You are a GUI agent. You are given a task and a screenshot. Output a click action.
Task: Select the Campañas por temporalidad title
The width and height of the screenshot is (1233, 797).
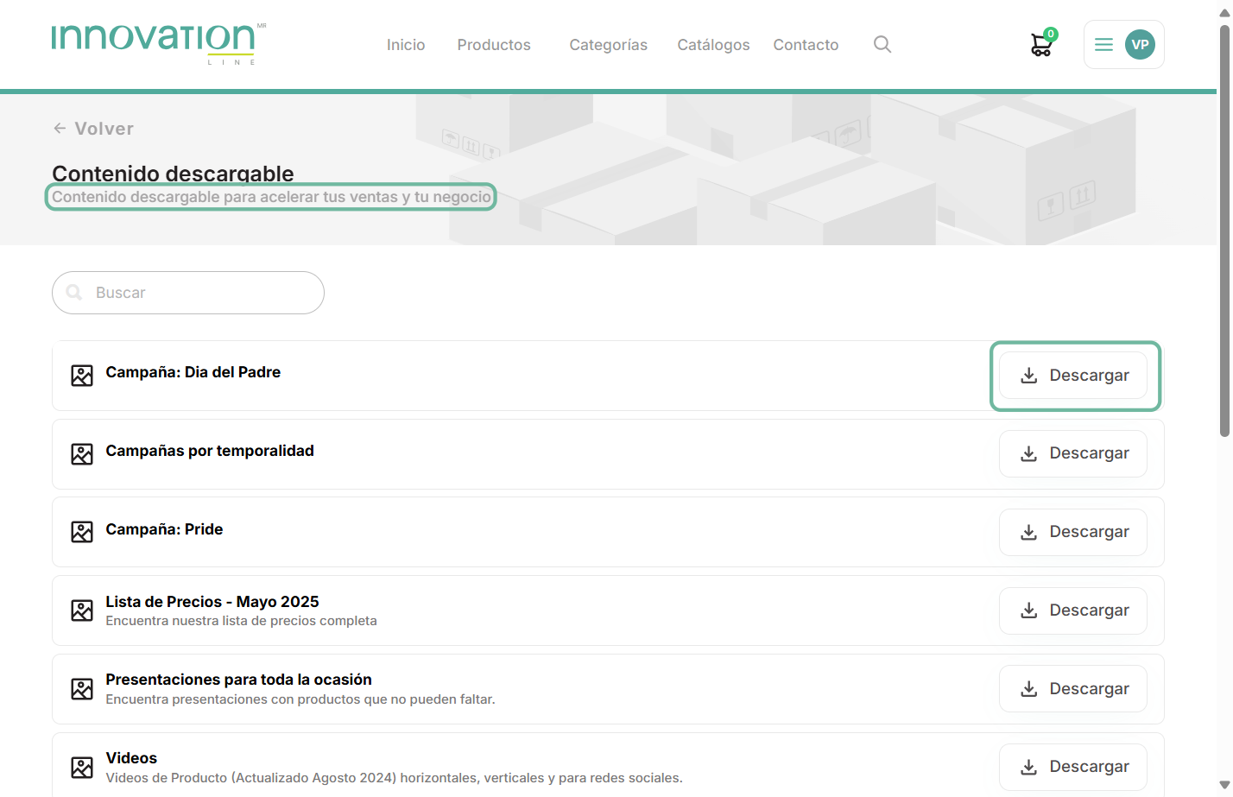[x=210, y=451]
